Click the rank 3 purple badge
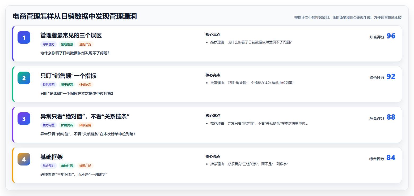This screenshot has height=196, width=414. (24, 119)
